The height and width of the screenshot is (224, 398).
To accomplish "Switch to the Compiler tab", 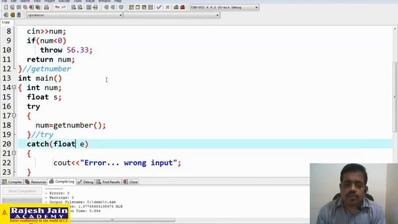I will click(x=12, y=182).
